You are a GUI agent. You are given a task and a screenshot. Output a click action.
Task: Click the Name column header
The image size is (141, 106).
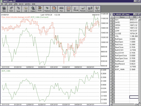click(122, 17)
